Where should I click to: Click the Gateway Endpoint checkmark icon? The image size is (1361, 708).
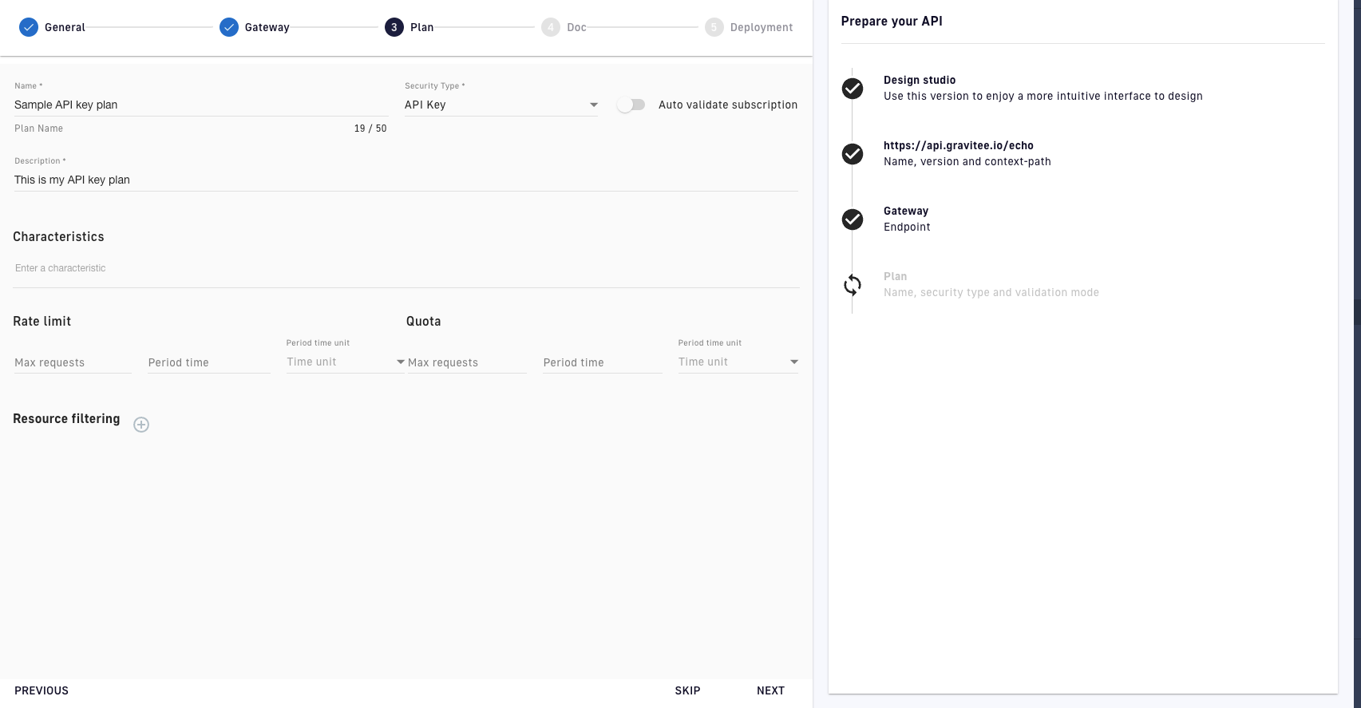point(853,220)
